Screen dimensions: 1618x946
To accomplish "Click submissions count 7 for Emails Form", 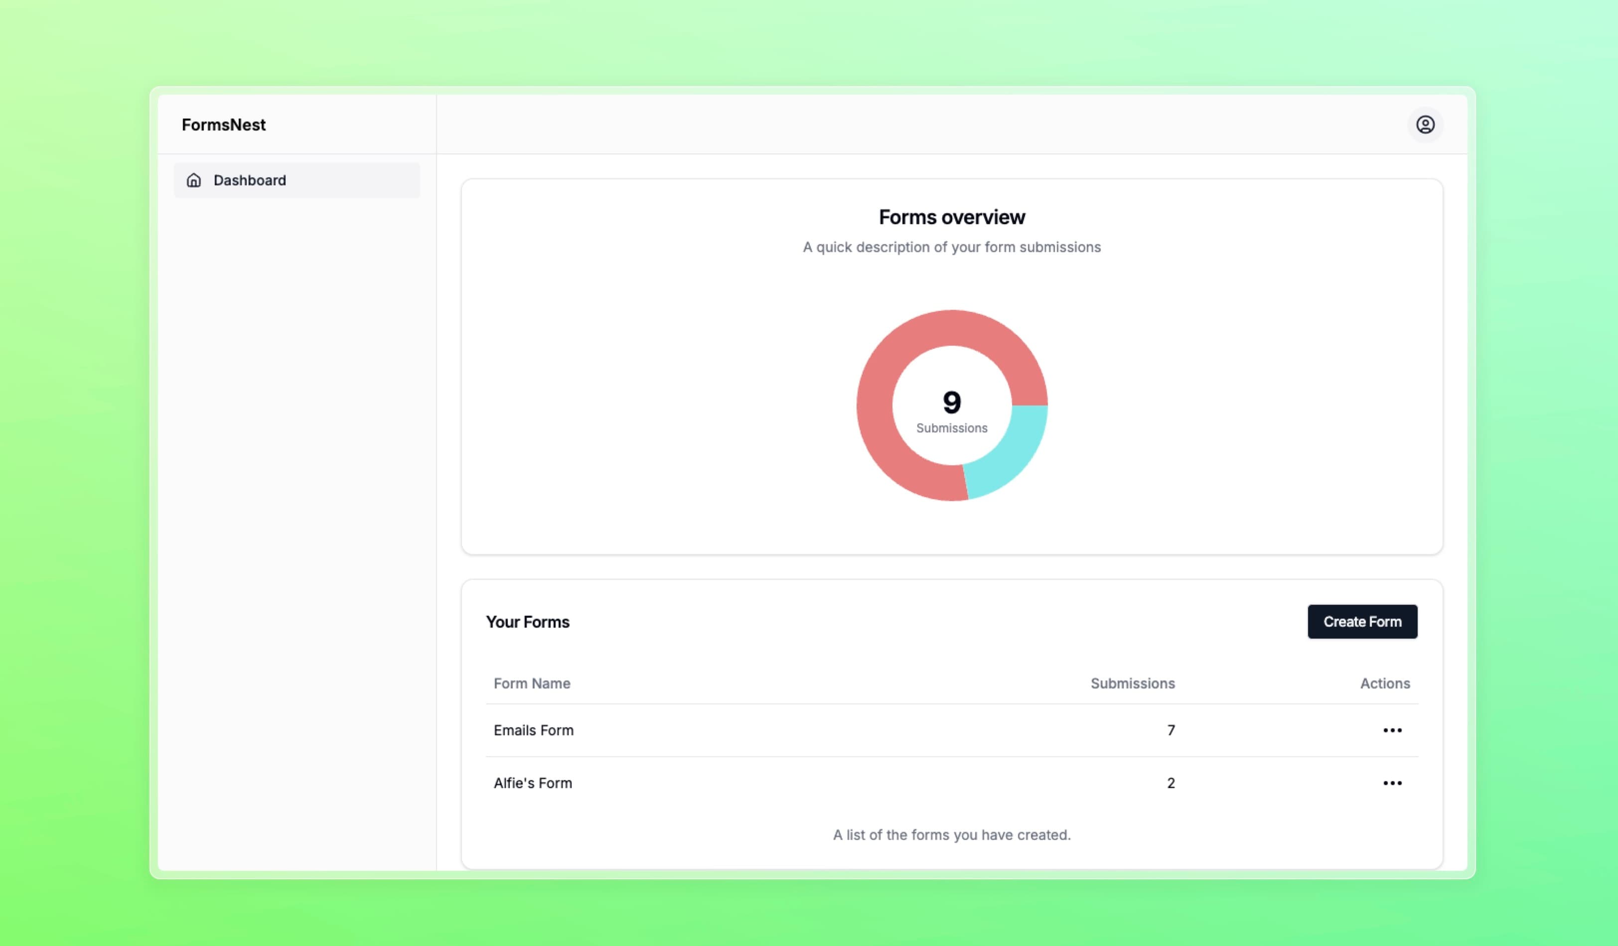I will [1171, 730].
